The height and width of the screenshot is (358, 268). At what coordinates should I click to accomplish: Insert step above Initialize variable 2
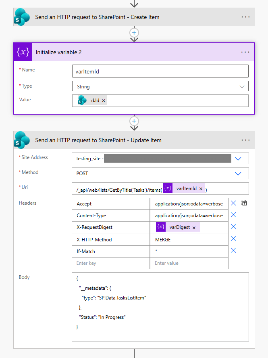point(134,32)
